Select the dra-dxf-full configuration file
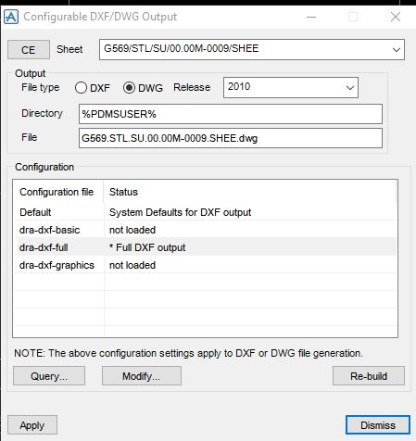Screen dimensions: 416x441 click(44, 247)
